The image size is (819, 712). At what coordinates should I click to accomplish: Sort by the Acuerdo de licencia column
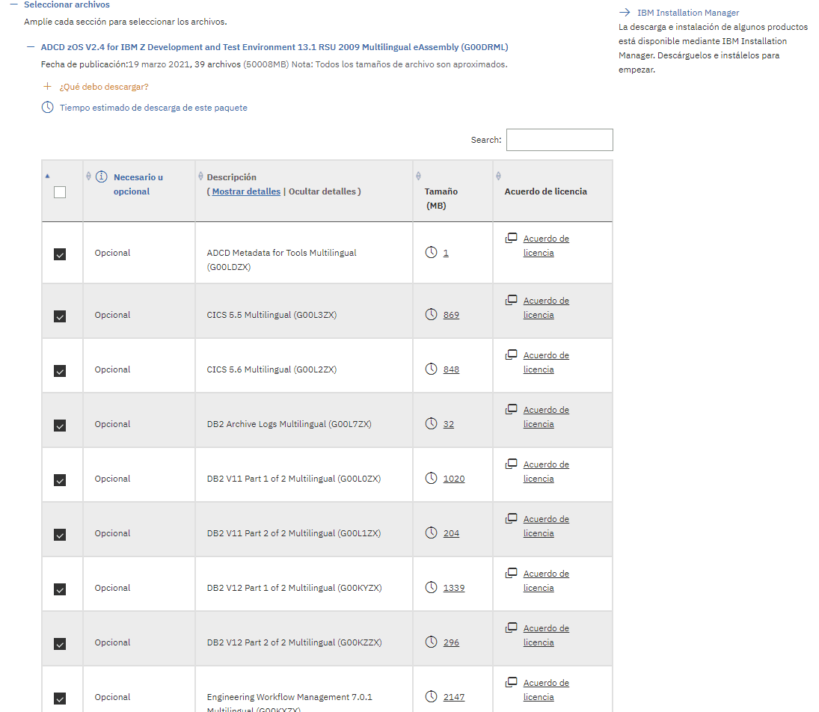click(x=545, y=191)
